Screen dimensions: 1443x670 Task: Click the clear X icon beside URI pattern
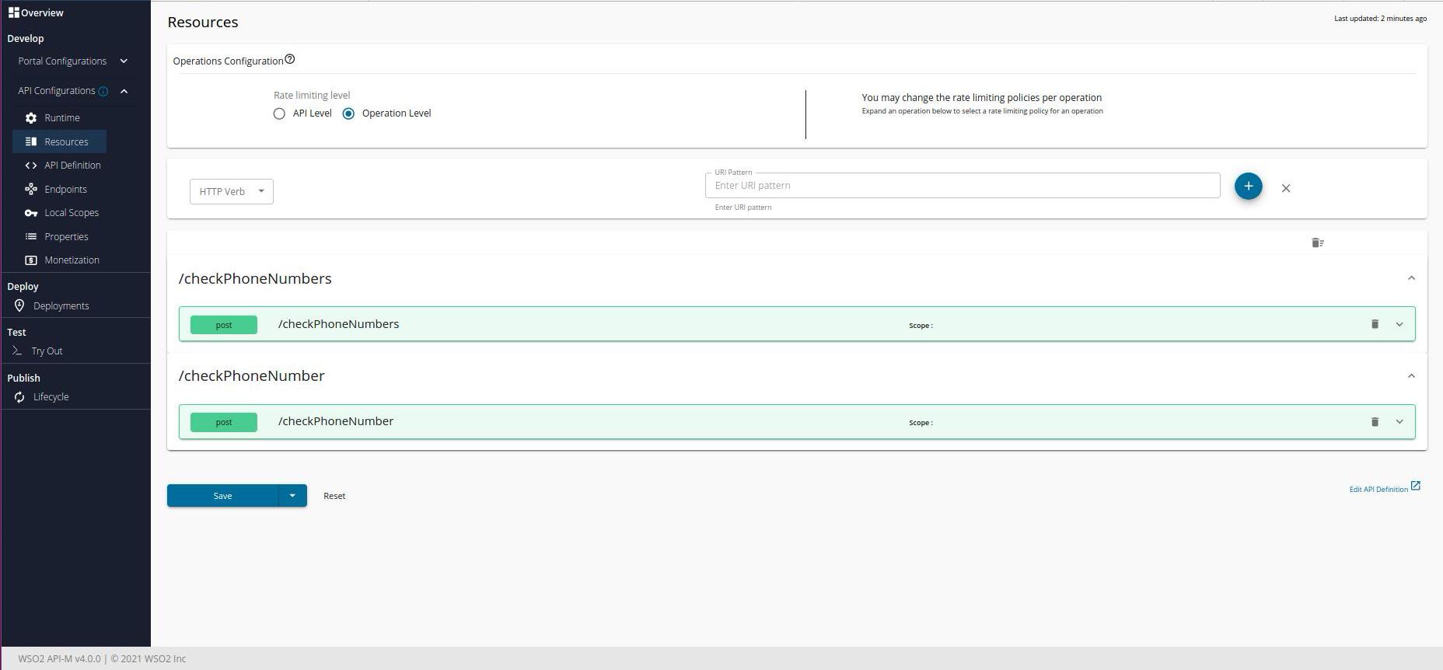pos(1286,188)
